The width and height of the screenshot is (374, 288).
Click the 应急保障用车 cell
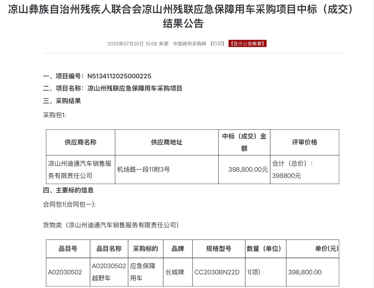(146, 272)
